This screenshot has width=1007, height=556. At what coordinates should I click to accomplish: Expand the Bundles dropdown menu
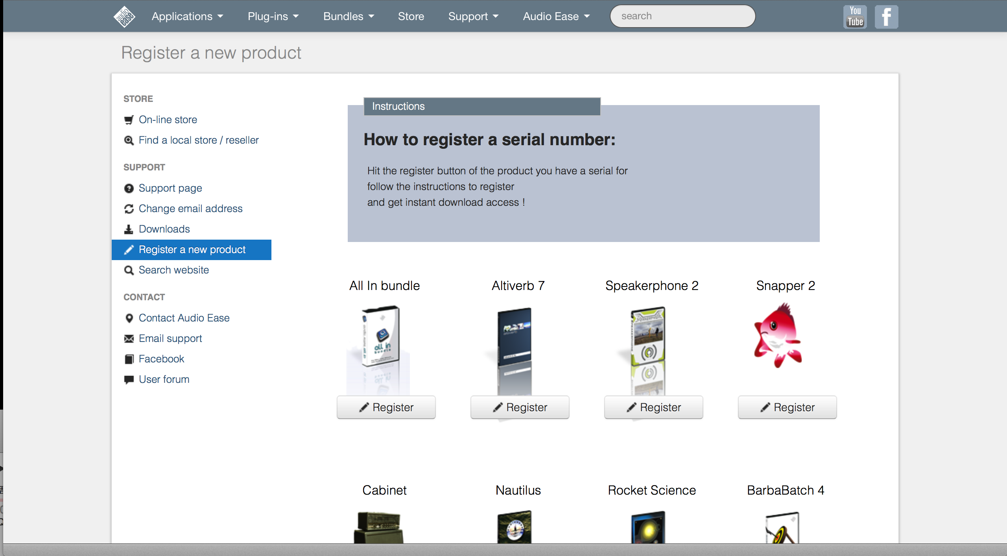(349, 17)
